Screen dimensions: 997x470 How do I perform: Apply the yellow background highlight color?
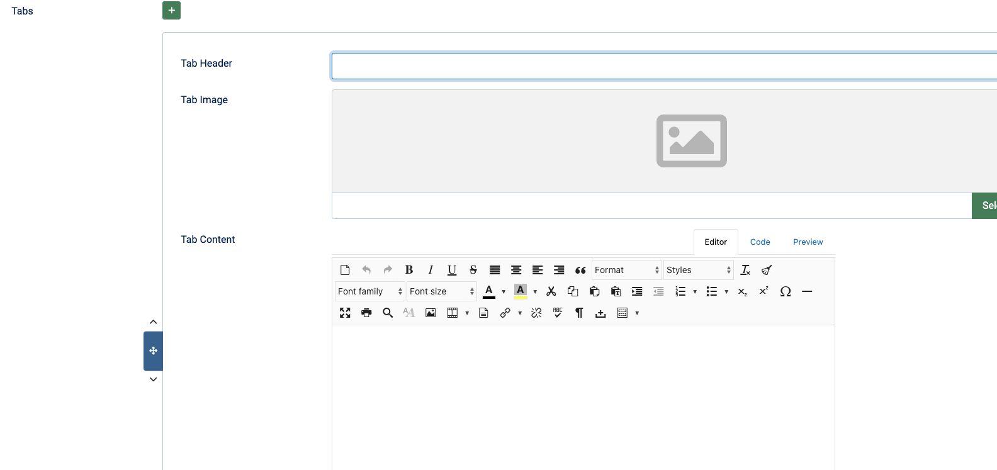521,291
